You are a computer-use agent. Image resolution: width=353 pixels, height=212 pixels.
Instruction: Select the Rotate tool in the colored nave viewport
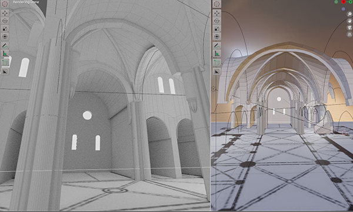[217, 21]
